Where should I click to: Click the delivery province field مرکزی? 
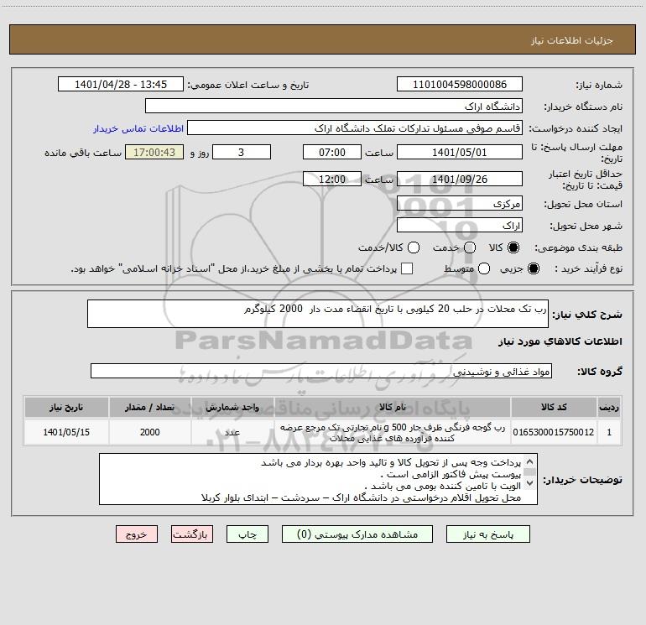pos(460,204)
